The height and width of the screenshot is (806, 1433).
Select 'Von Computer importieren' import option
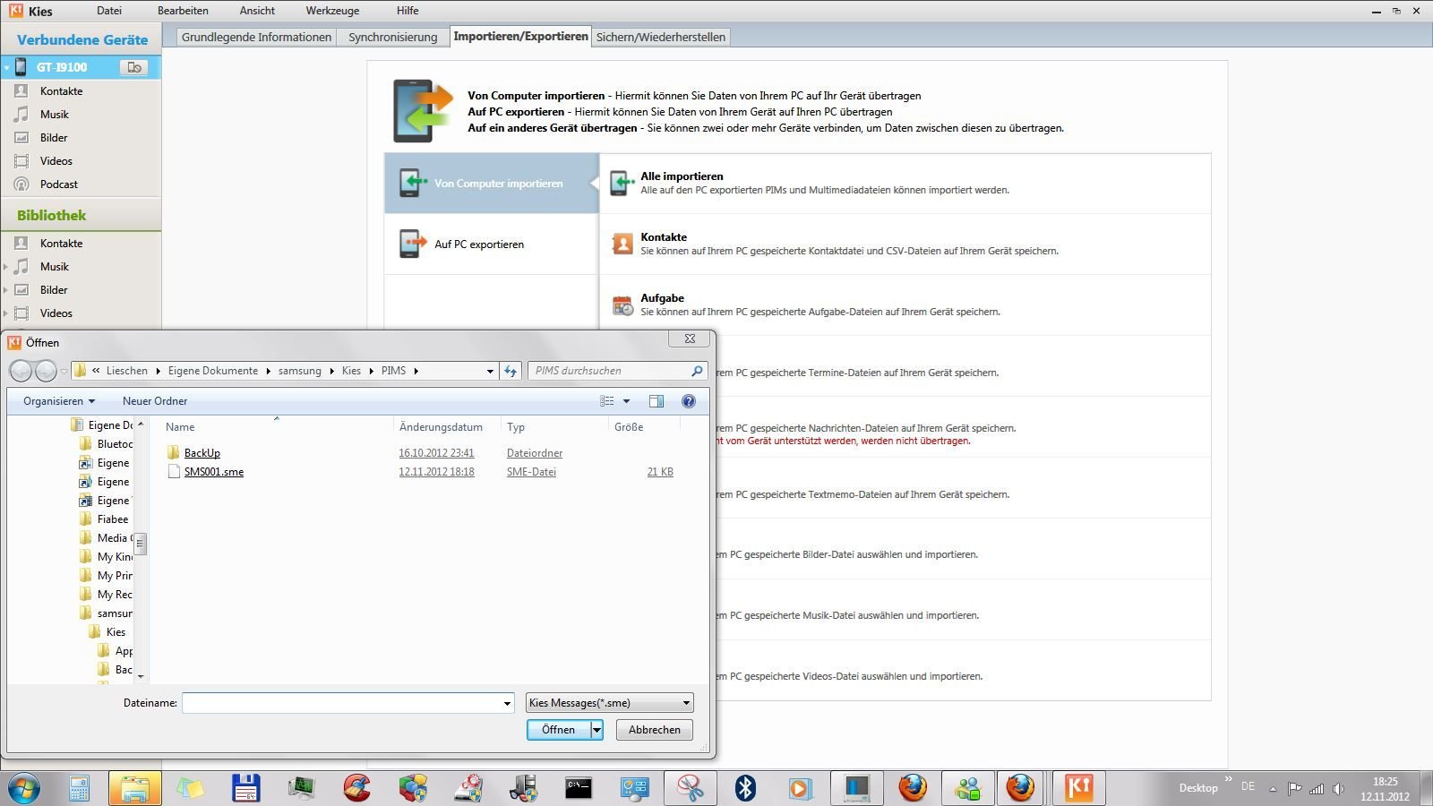(x=491, y=183)
